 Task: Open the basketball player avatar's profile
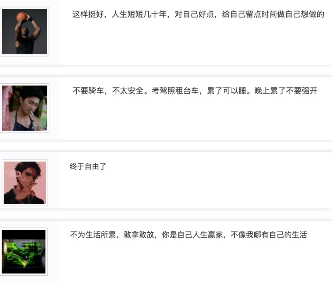(x=24, y=32)
